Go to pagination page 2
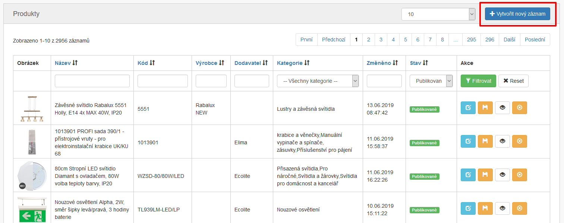The height and width of the screenshot is (223, 564). (x=368, y=40)
